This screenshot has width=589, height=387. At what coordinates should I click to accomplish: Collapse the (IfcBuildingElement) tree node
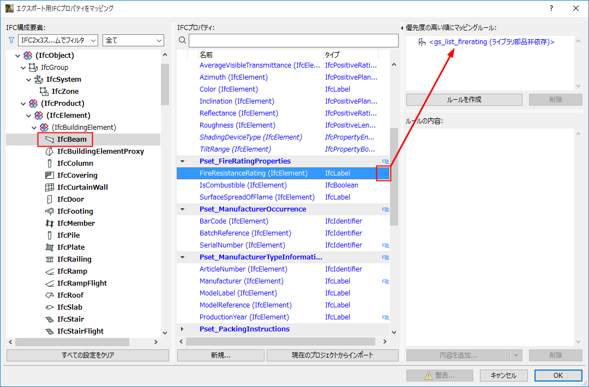[x=34, y=128]
